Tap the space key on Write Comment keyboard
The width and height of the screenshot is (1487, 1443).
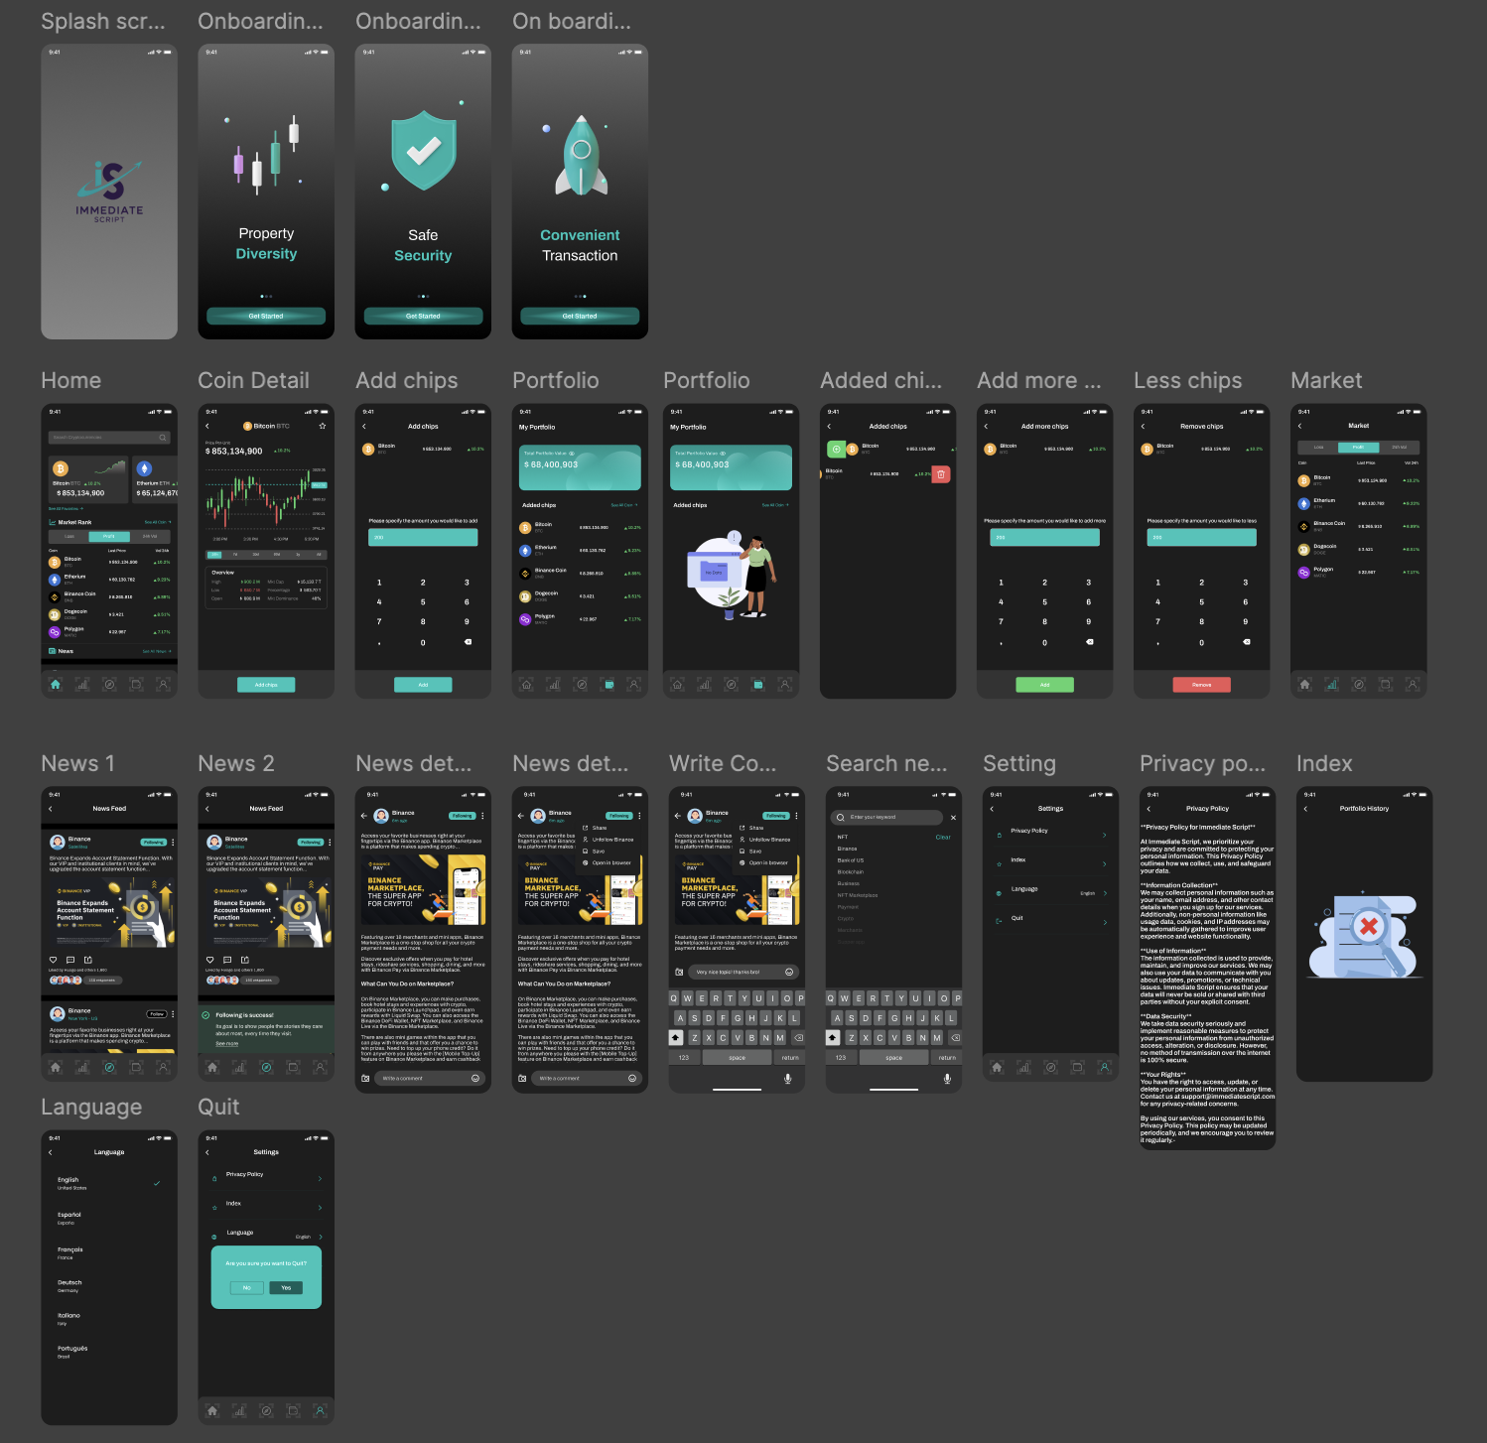coord(737,1058)
